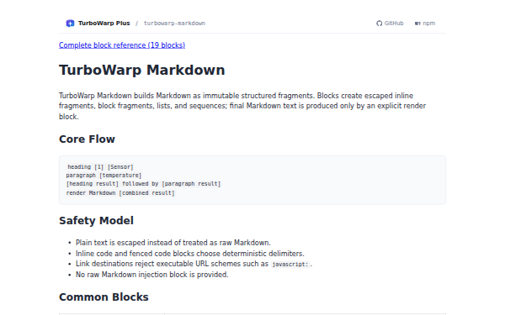The width and height of the screenshot is (505, 315).
Task: Click code line 'render Markdown [combined result]'
Action: pyautogui.click(x=120, y=193)
